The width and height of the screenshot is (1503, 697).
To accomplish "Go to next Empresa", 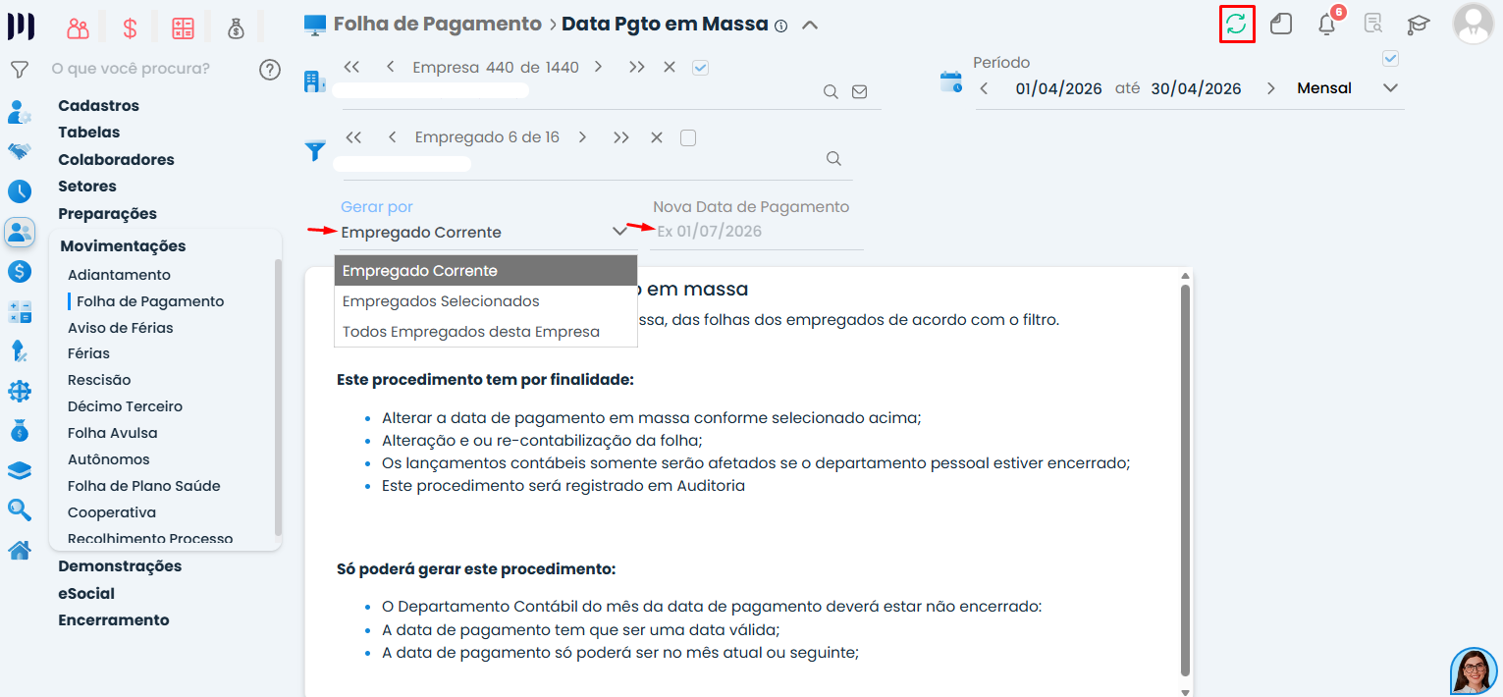I will point(598,67).
